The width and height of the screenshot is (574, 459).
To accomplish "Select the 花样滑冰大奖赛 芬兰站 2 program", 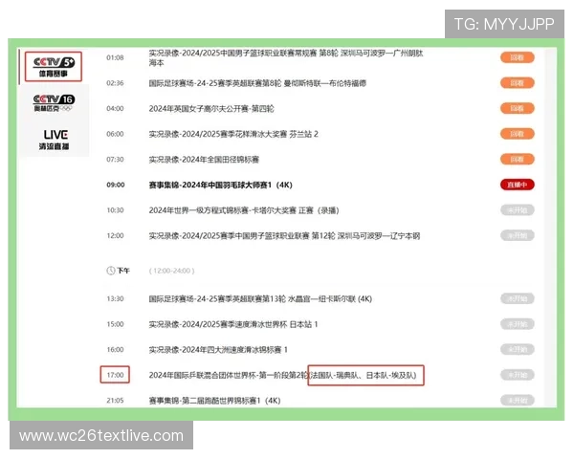I will pos(233,134).
